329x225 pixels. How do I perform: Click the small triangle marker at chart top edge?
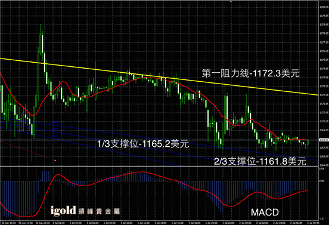tap(231, 1)
